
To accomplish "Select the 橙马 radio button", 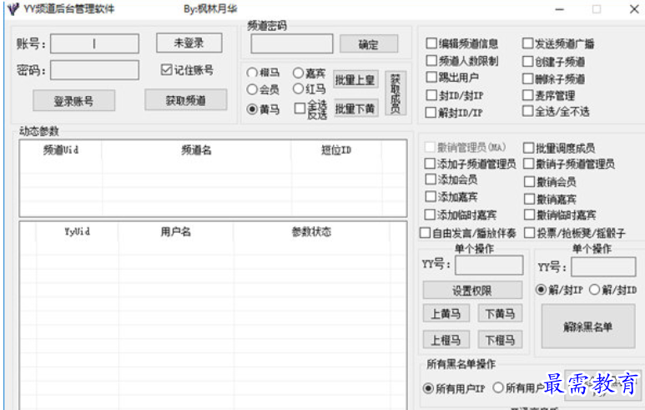I will (x=252, y=73).
